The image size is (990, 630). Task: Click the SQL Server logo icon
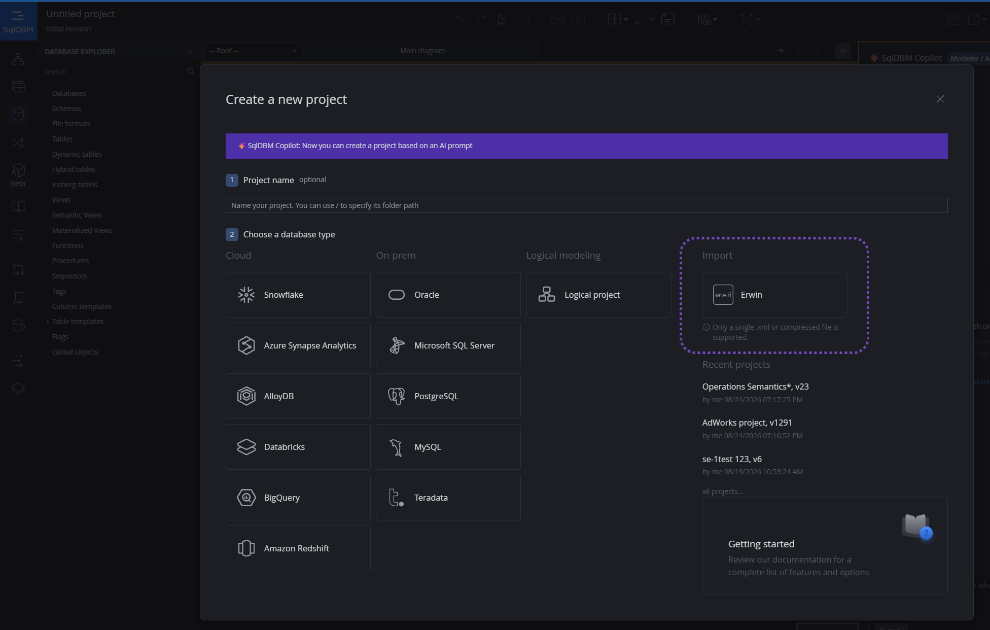(397, 345)
